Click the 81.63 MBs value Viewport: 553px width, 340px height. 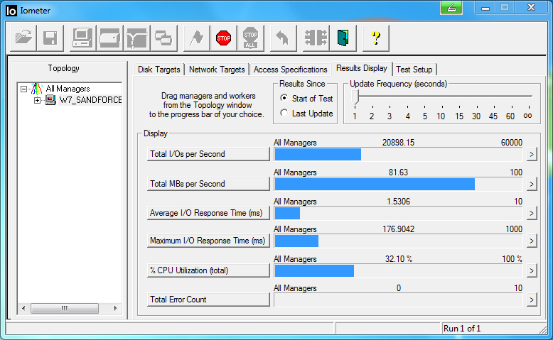pyautogui.click(x=398, y=172)
